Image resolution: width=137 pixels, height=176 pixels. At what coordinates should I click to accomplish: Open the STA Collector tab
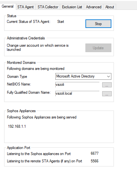pyautogui.click(x=48, y=7)
